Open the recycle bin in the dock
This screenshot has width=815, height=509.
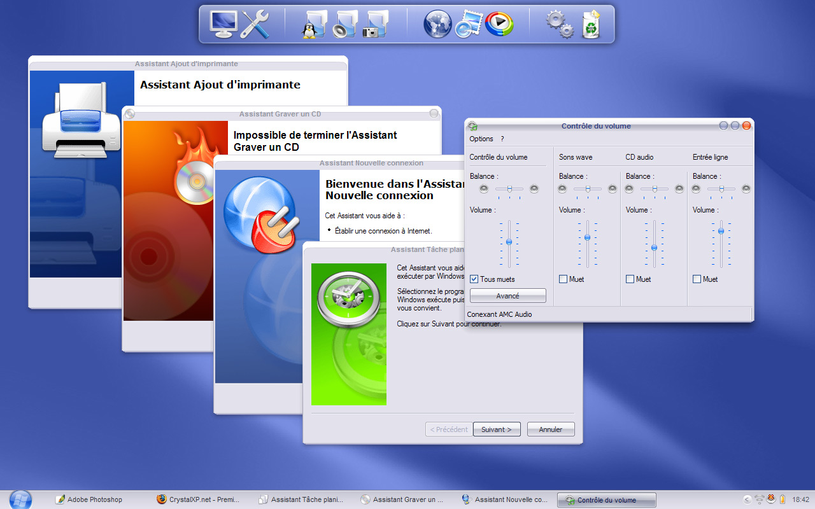pyautogui.click(x=592, y=24)
